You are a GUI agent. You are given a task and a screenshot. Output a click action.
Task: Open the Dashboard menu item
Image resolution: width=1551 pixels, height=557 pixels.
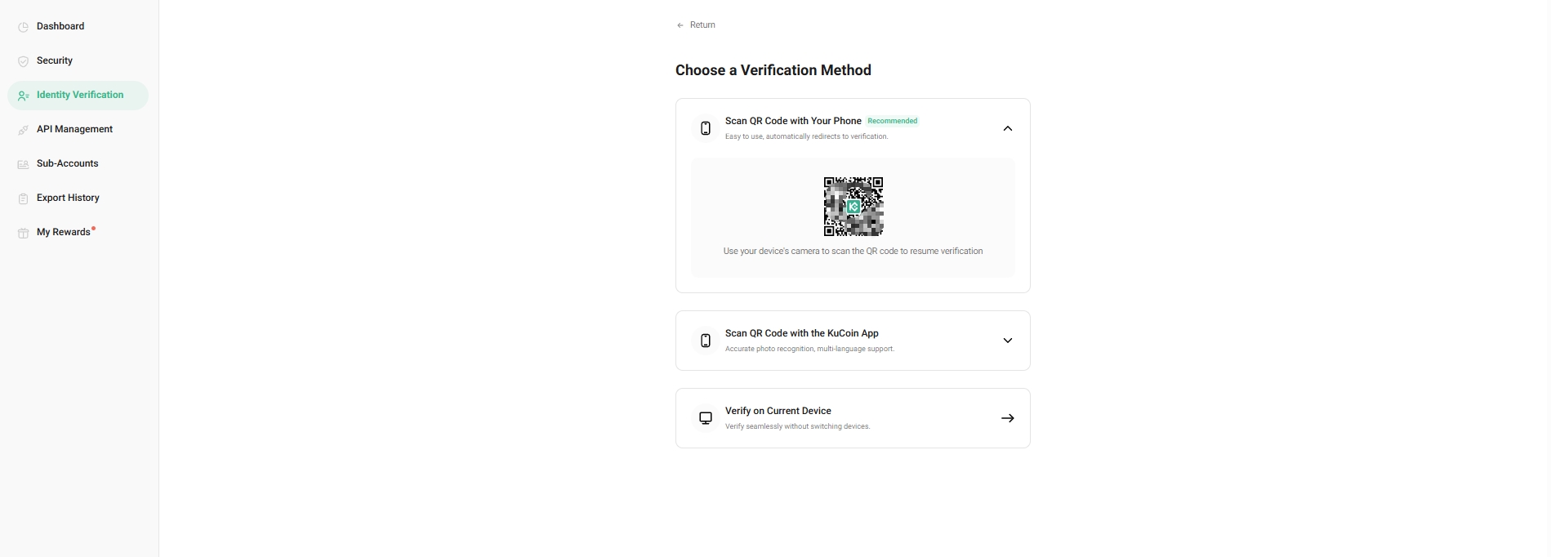60,26
